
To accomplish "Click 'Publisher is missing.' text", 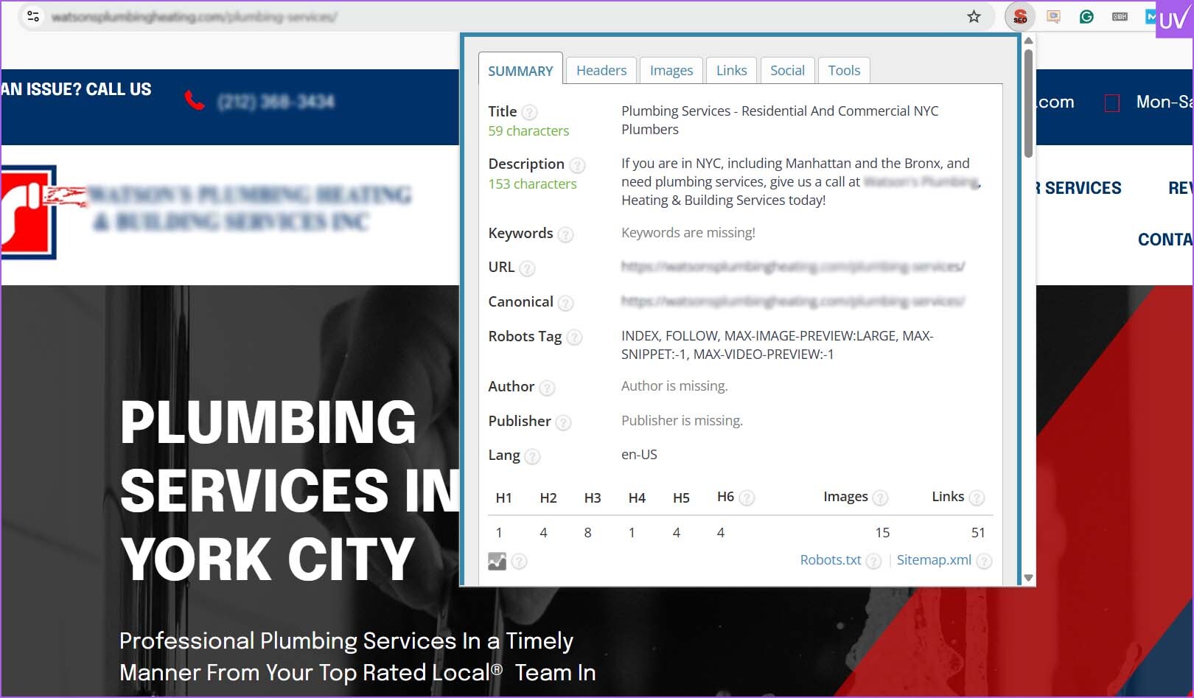I will 682,421.
